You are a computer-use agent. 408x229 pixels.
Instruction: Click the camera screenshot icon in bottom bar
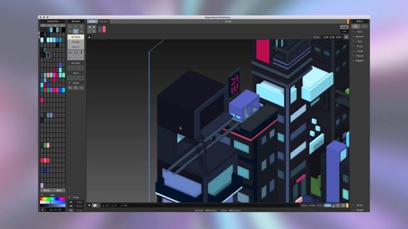(x=95, y=205)
